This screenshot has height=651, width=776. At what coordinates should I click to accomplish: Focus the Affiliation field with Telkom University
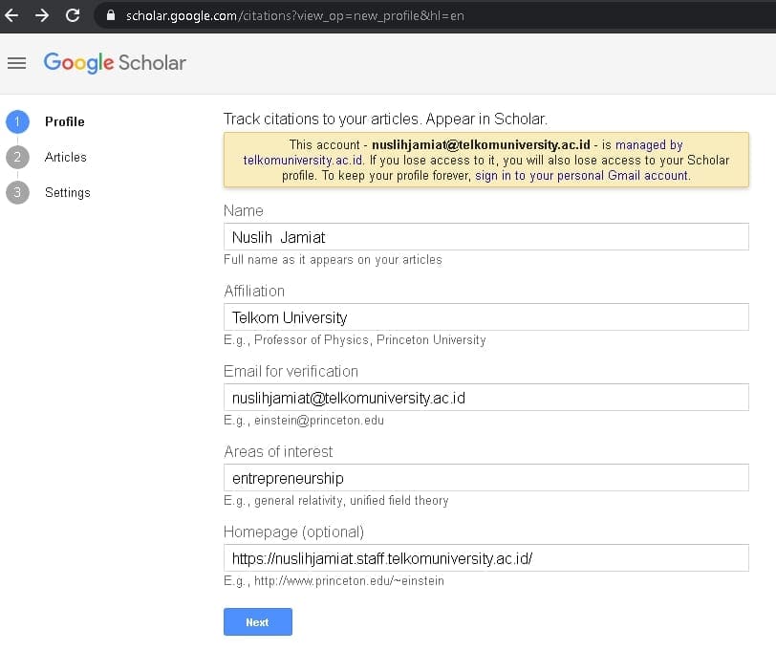(x=486, y=316)
